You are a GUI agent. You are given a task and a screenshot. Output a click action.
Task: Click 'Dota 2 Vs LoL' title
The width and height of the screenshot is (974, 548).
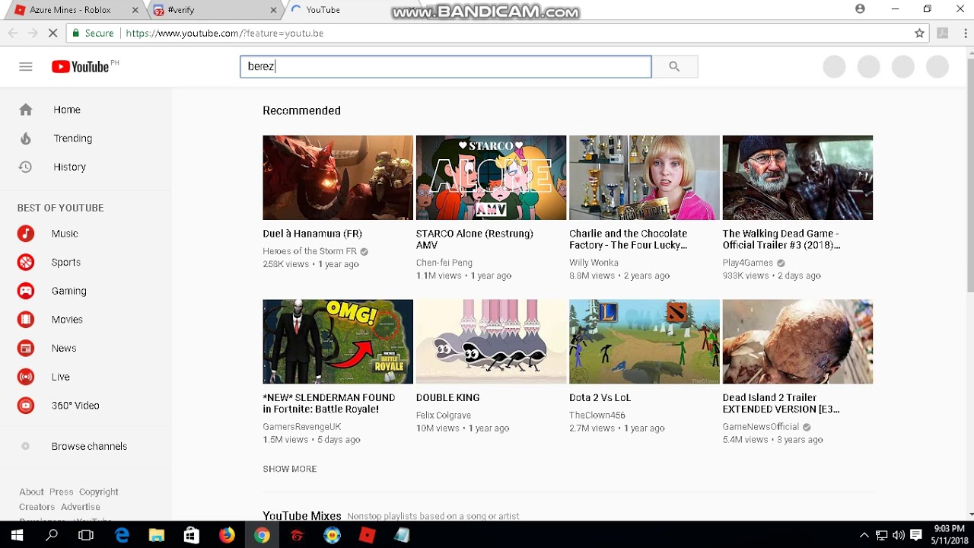600,397
